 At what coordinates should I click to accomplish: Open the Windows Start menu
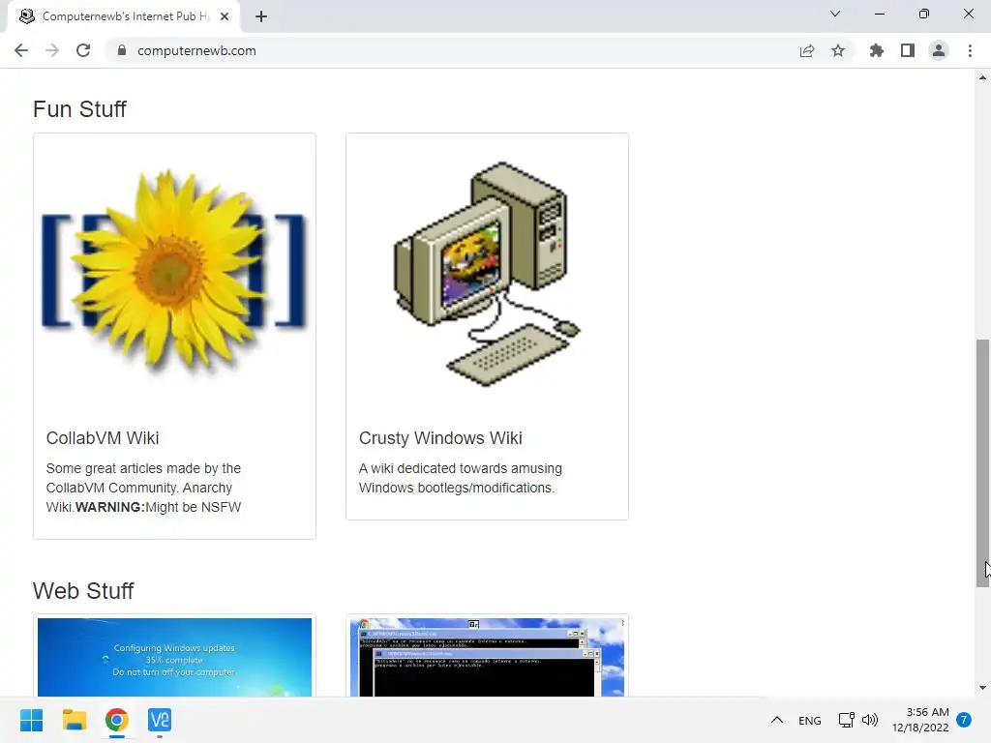click(x=31, y=720)
